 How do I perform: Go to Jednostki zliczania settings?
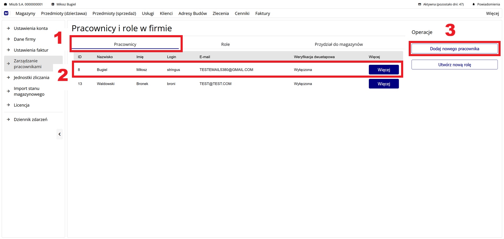click(31, 78)
